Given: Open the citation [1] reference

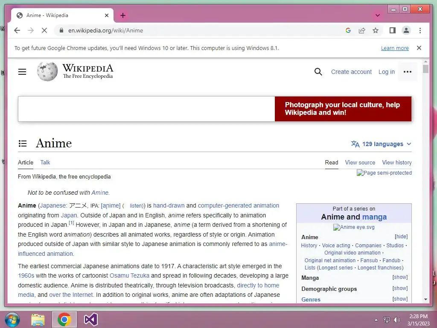Looking at the screenshot, I should (71, 223).
